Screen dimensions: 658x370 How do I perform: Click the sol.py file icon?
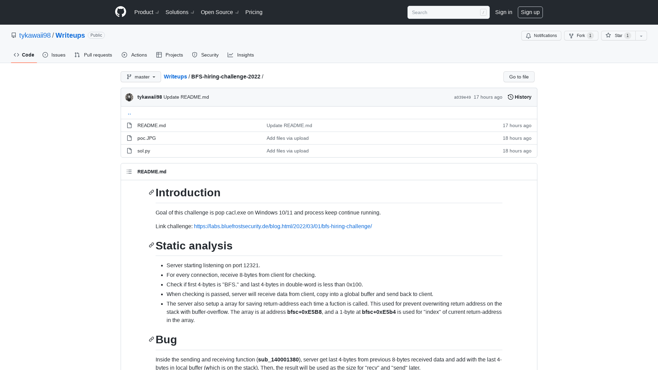(129, 151)
